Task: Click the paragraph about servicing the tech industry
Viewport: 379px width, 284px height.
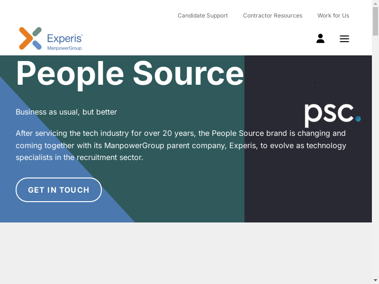Action: click(180, 145)
